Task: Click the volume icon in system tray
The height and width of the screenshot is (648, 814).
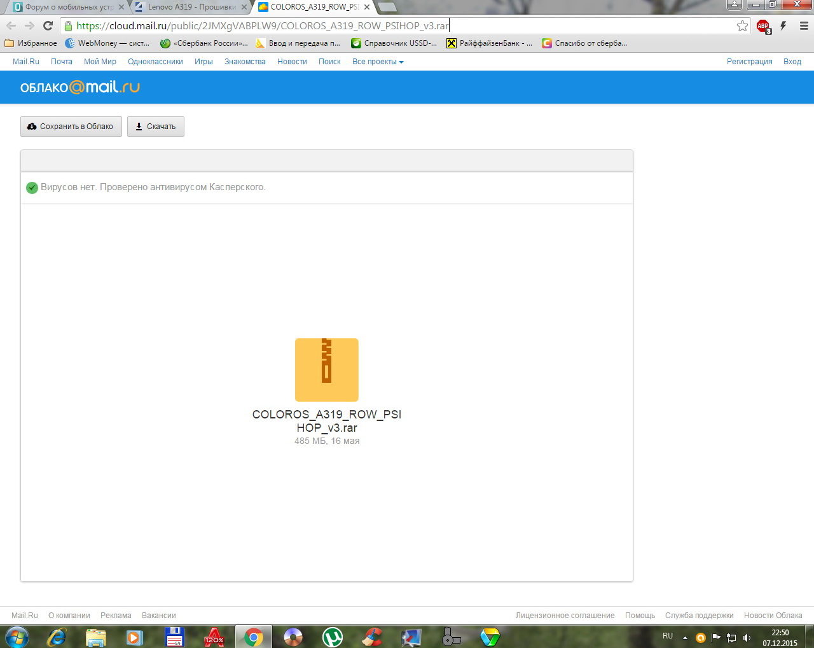Action: (747, 638)
